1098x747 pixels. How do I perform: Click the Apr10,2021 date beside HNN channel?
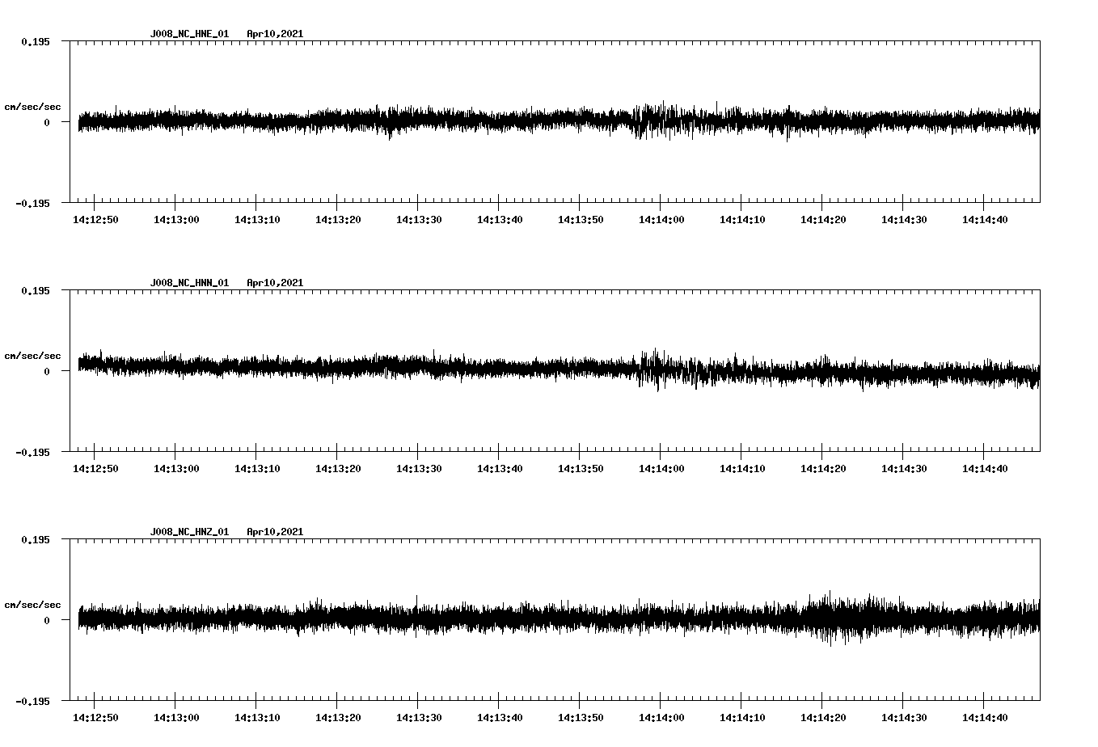[x=276, y=282]
